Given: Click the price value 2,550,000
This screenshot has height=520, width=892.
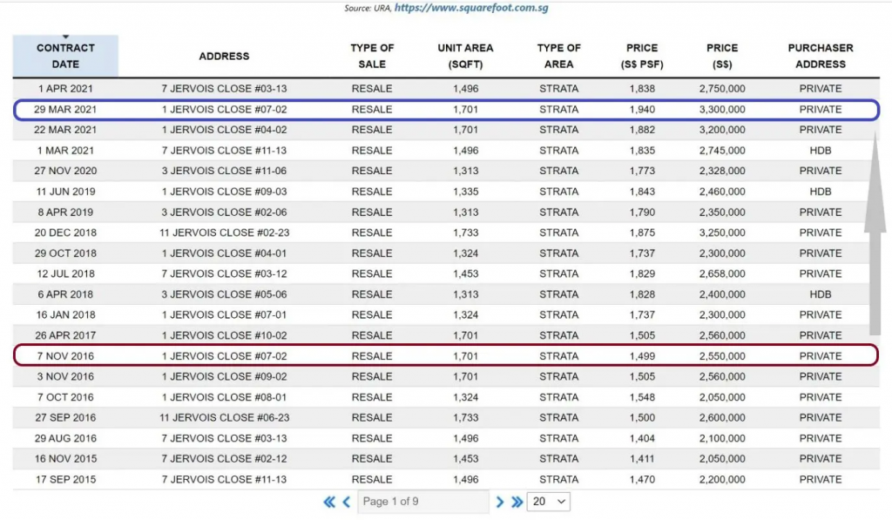Looking at the screenshot, I should point(722,356).
